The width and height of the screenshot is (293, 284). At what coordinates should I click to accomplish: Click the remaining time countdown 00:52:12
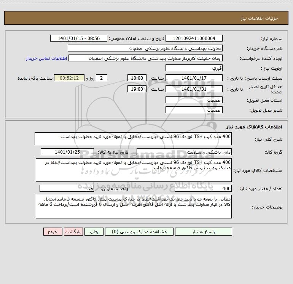69,78
